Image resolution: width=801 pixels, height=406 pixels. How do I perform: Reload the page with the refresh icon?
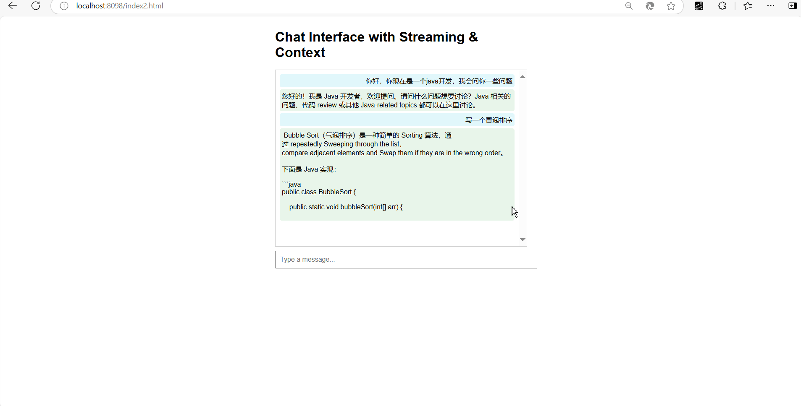pyautogui.click(x=36, y=6)
